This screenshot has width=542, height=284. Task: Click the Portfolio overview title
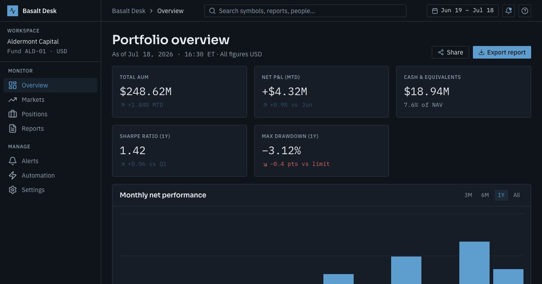pos(171,40)
